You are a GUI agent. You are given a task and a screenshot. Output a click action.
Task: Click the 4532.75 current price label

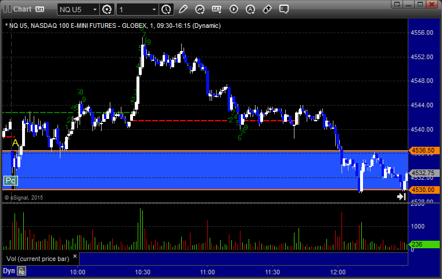[423, 173]
